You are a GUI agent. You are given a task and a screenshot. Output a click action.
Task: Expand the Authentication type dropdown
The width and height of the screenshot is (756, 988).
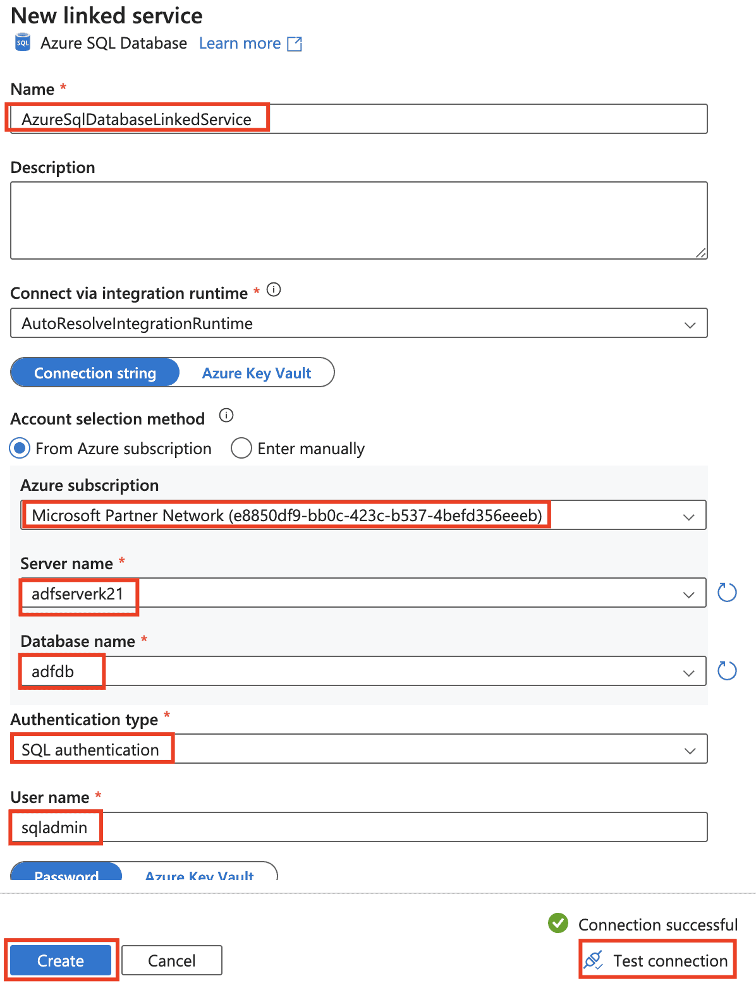click(690, 750)
